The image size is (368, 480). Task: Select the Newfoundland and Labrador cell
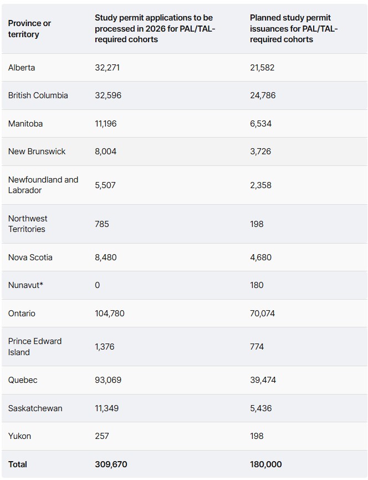click(43, 185)
